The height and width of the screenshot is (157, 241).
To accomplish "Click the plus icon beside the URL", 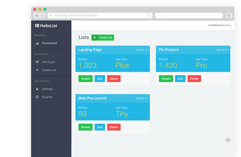I will (51, 16).
